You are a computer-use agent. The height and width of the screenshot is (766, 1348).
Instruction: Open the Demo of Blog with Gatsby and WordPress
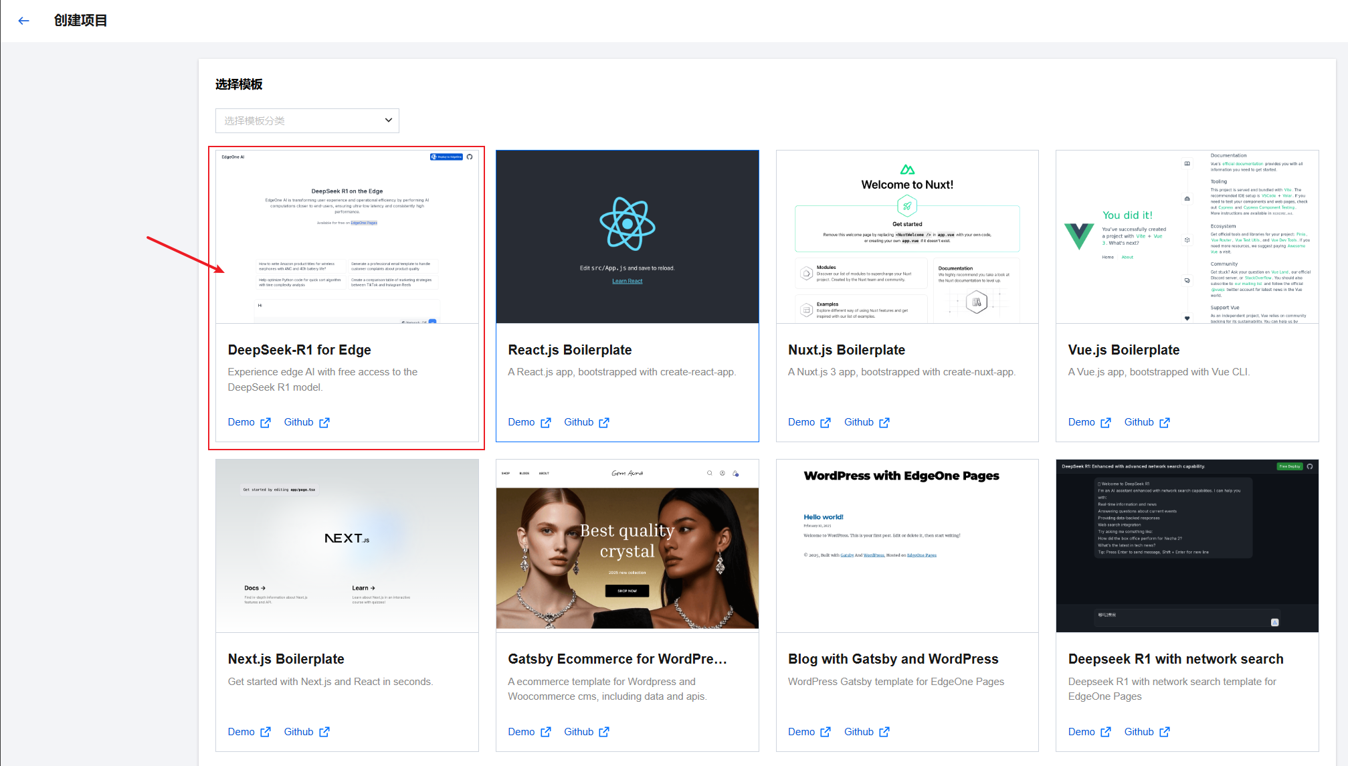[x=801, y=731]
